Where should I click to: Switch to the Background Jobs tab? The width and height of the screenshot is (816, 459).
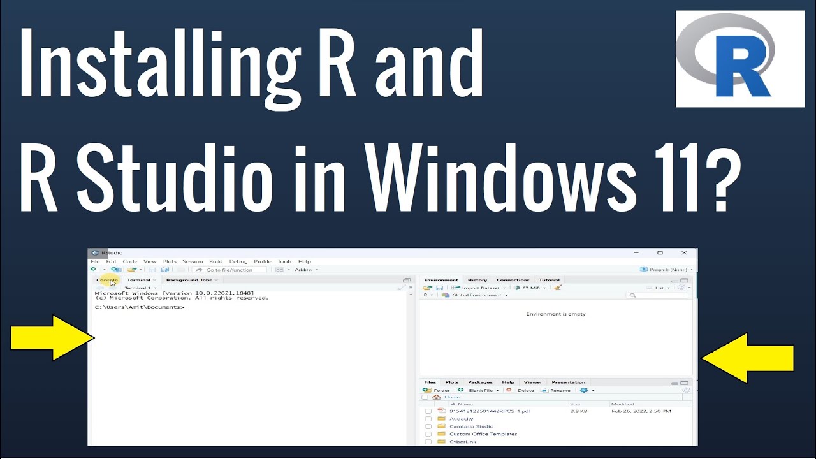(x=189, y=280)
